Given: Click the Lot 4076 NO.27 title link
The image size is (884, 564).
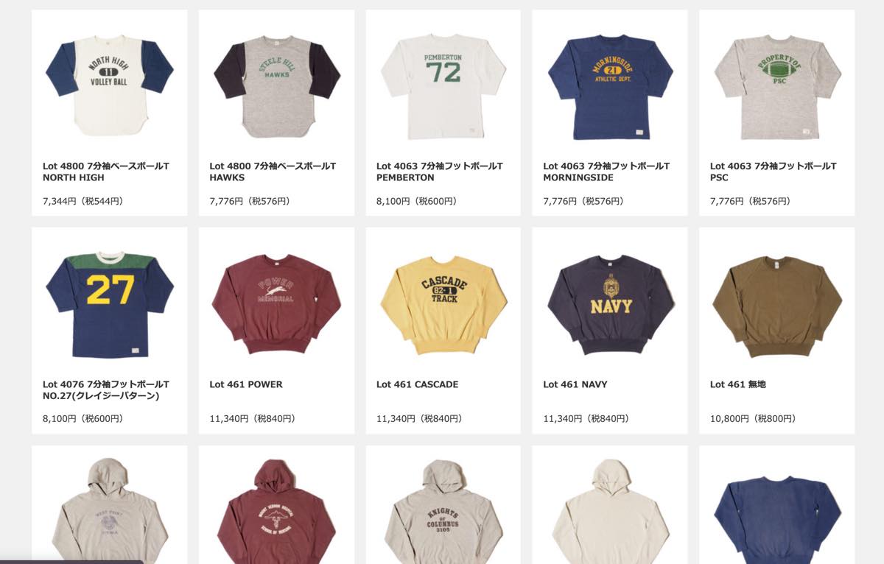Looking at the screenshot, I should pyautogui.click(x=106, y=390).
